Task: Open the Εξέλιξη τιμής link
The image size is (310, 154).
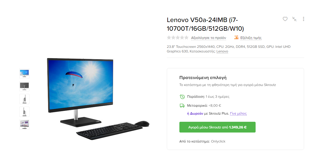Action: pyautogui.click(x=251, y=38)
